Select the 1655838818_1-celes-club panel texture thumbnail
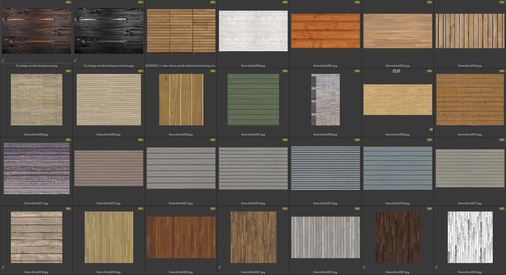Viewport: 506px width, 275px height. point(181,31)
